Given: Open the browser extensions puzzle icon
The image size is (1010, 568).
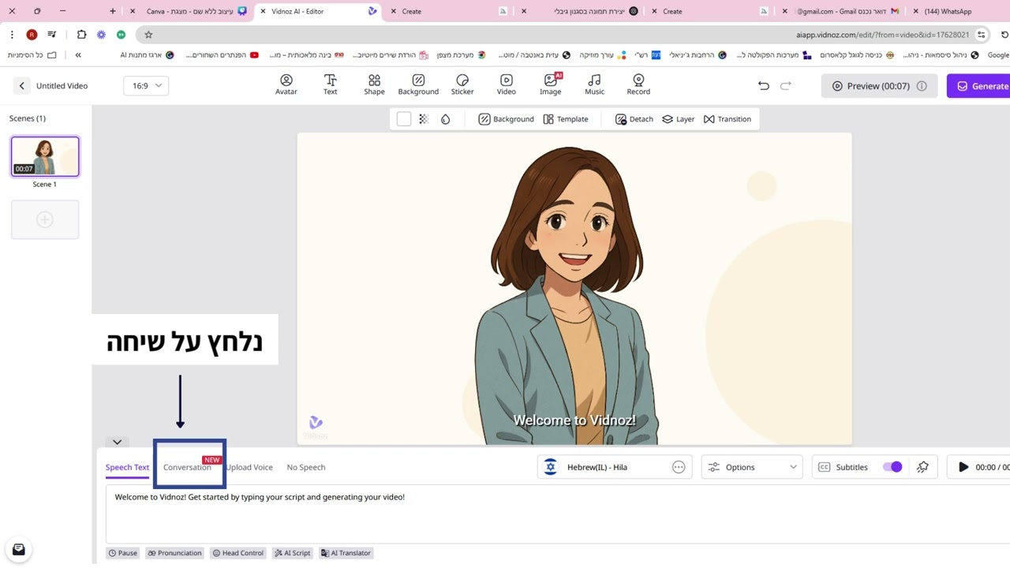Looking at the screenshot, I should pyautogui.click(x=82, y=35).
